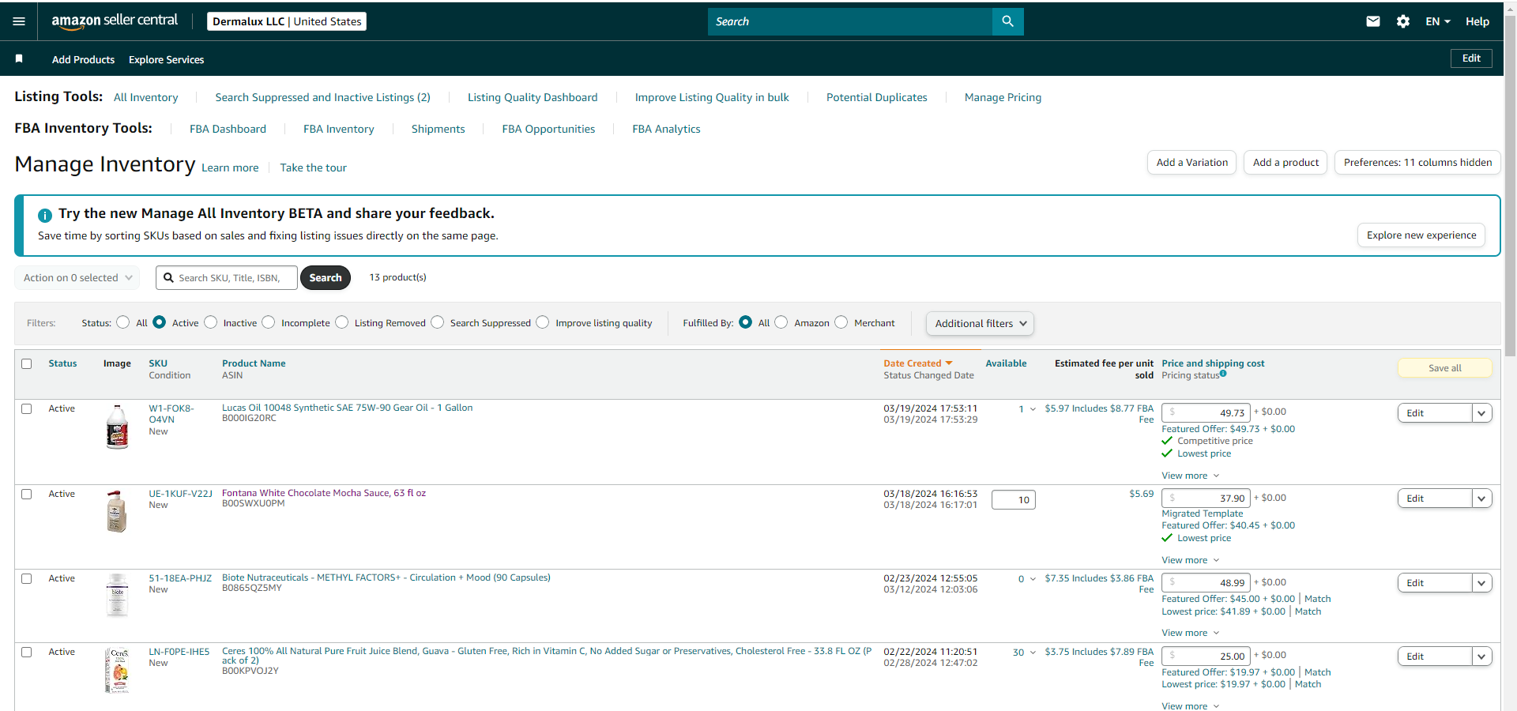Open Edit dropdown arrow for Fontana row
Image resolution: width=1517 pixels, height=711 pixels.
pos(1481,498)
